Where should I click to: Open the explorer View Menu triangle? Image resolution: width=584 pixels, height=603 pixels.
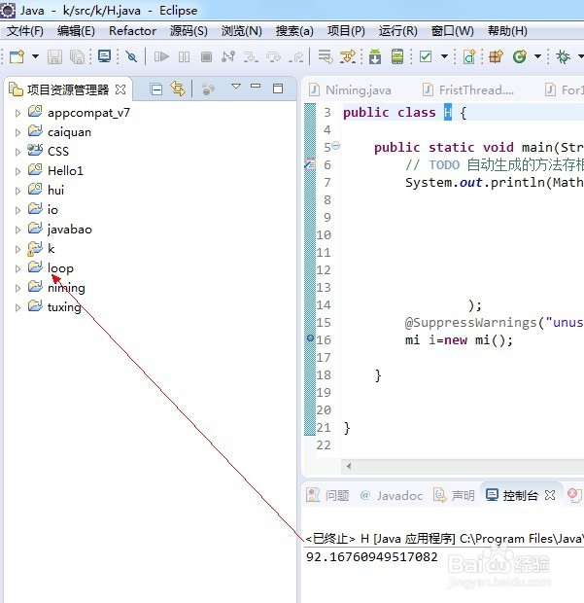236,87
